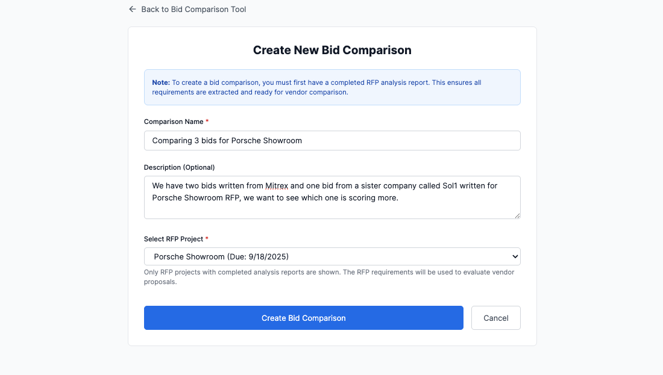Click the red asterisk by Comparison Name
The width and height of the screenshot is (663, 375).
click(207, 122)
